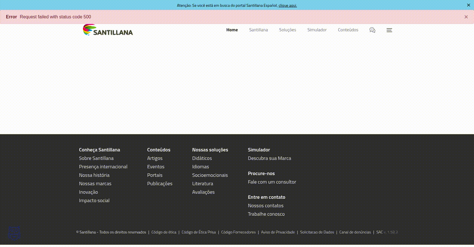This screenshot has width=474, height=247.
Task: Open Impacto social footer link
Action: (94, 201)
